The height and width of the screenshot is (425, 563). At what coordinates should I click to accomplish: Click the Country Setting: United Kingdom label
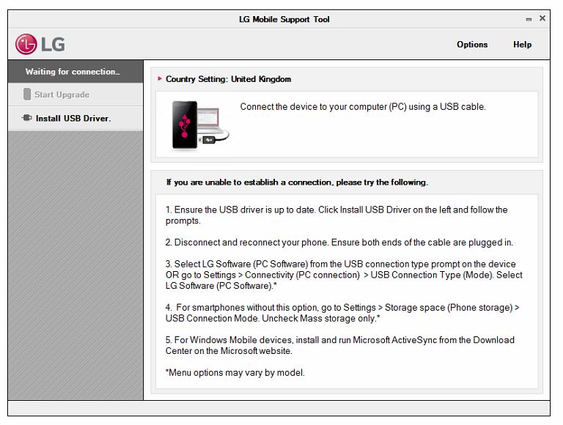(228, 79)
